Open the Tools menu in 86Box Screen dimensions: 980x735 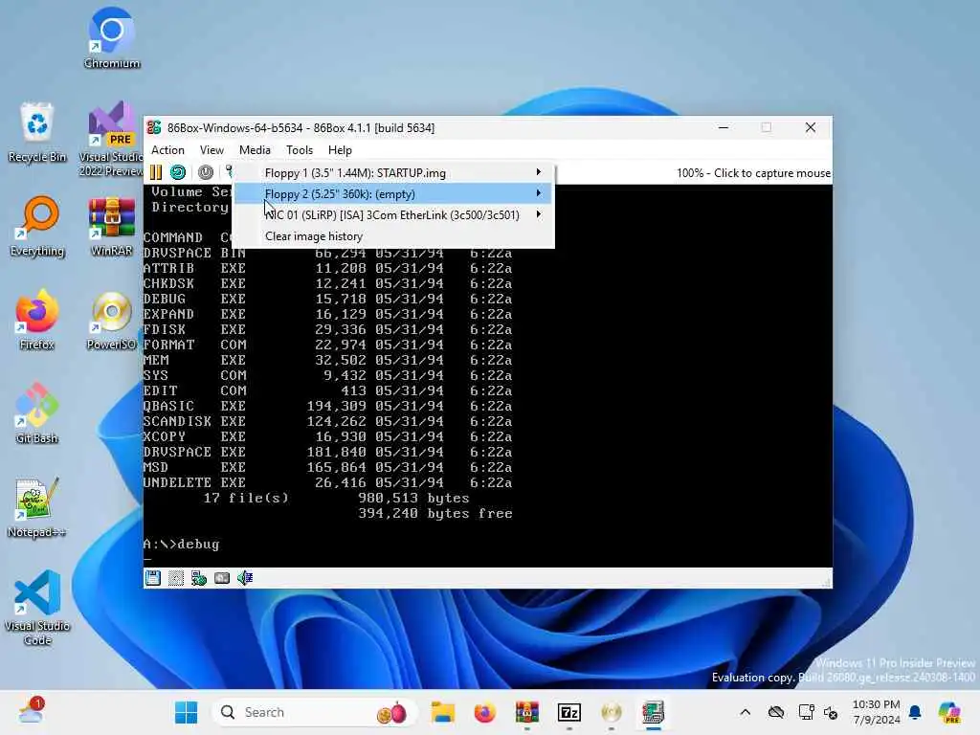point(300,150)
